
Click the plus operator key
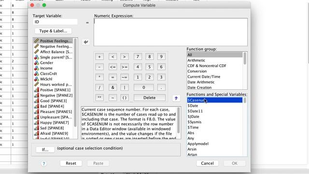pos(99,57)
